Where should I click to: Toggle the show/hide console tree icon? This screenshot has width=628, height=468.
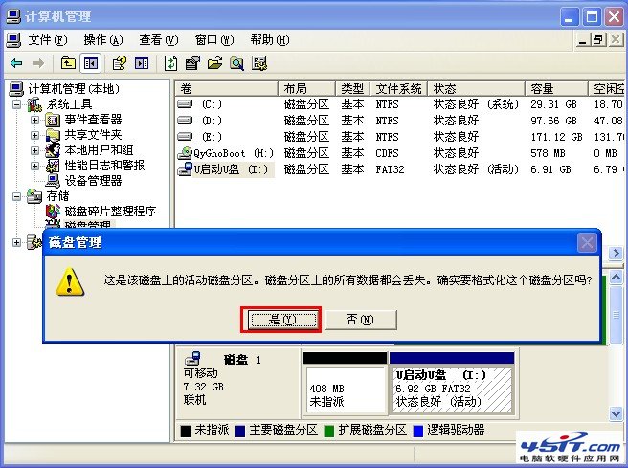pos(91,63)
